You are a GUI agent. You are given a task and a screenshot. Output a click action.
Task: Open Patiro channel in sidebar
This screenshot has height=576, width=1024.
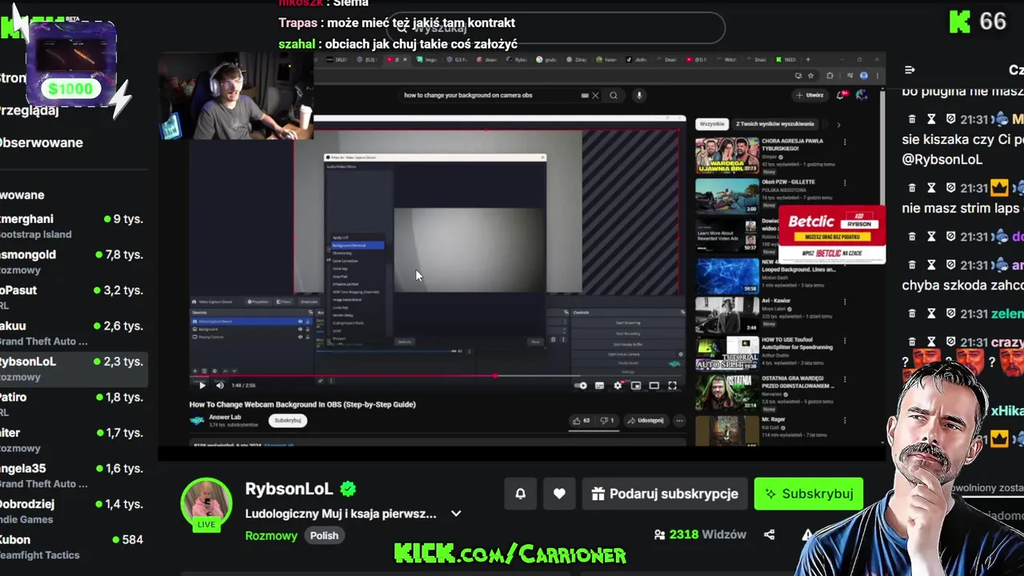pyautogui.click(x=72, y=404)
